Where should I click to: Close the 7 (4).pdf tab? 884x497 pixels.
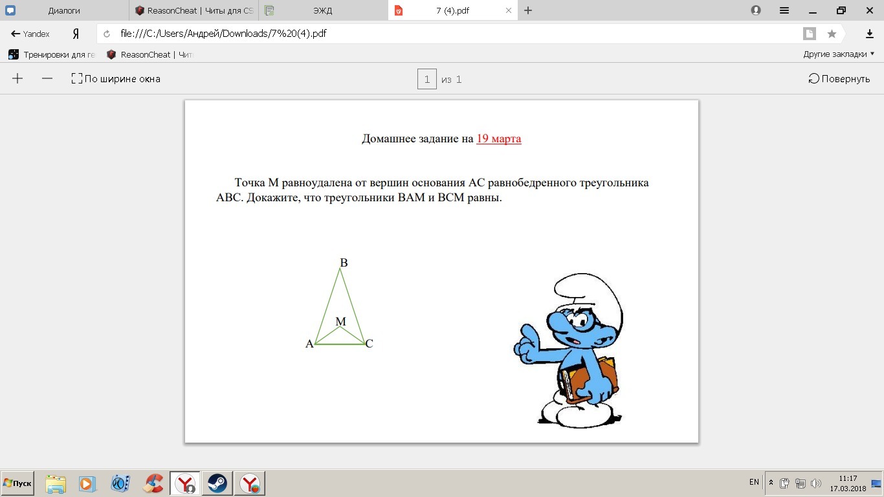coord(509,10)
